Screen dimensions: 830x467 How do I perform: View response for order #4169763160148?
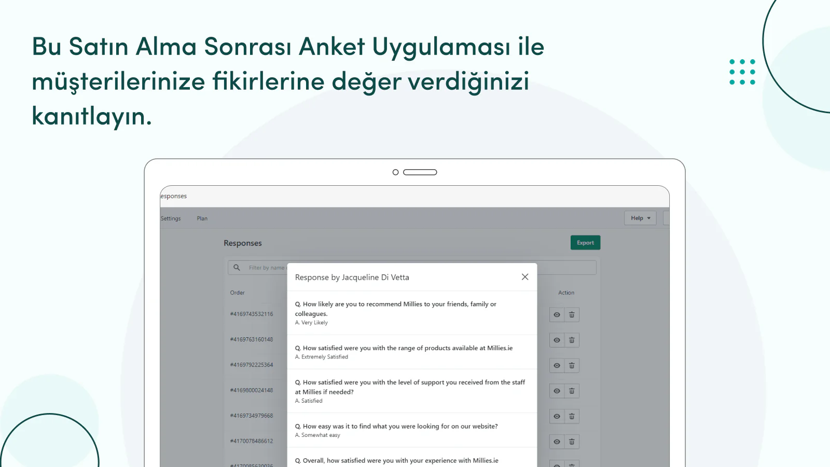(x=557, y=340)
